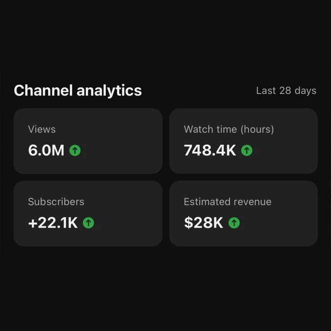Open the Watch time metric card
The width and height of the screenshot is (331, 331).
(x=243, y=141)
